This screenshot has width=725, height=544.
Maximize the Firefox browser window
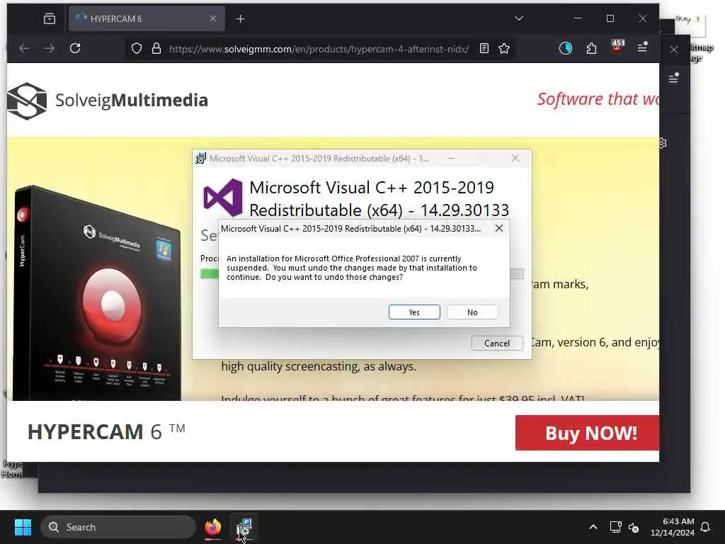point(610,18)
